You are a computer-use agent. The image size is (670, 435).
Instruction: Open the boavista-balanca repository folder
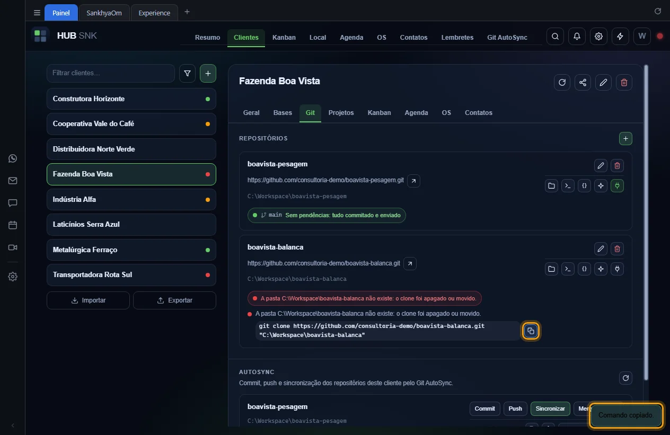[552, 269]
